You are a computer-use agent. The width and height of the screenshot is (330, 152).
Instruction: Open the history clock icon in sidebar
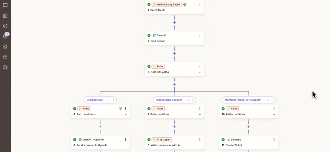click(5, 26)
